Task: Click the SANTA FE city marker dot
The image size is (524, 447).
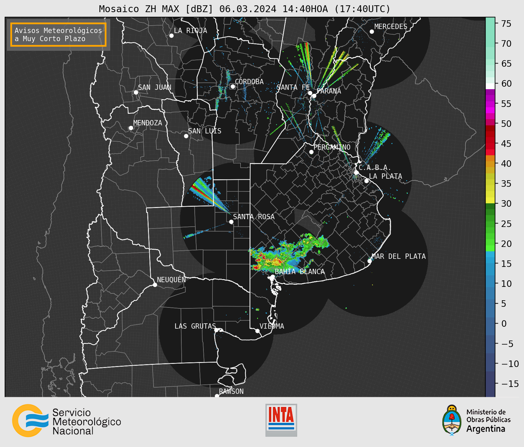Action: pos(310,93)
